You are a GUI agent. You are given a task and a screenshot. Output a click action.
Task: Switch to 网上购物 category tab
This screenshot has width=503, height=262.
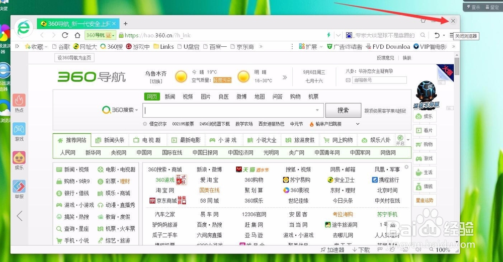coord(338,140)
